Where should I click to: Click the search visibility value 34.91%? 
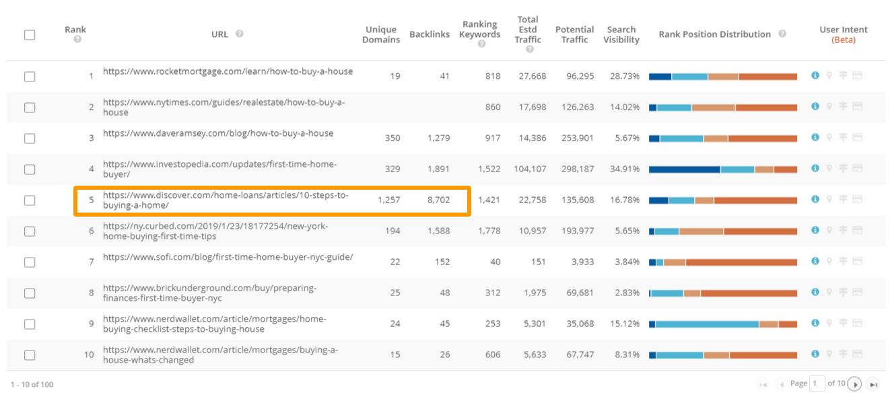tap(625, 170)
